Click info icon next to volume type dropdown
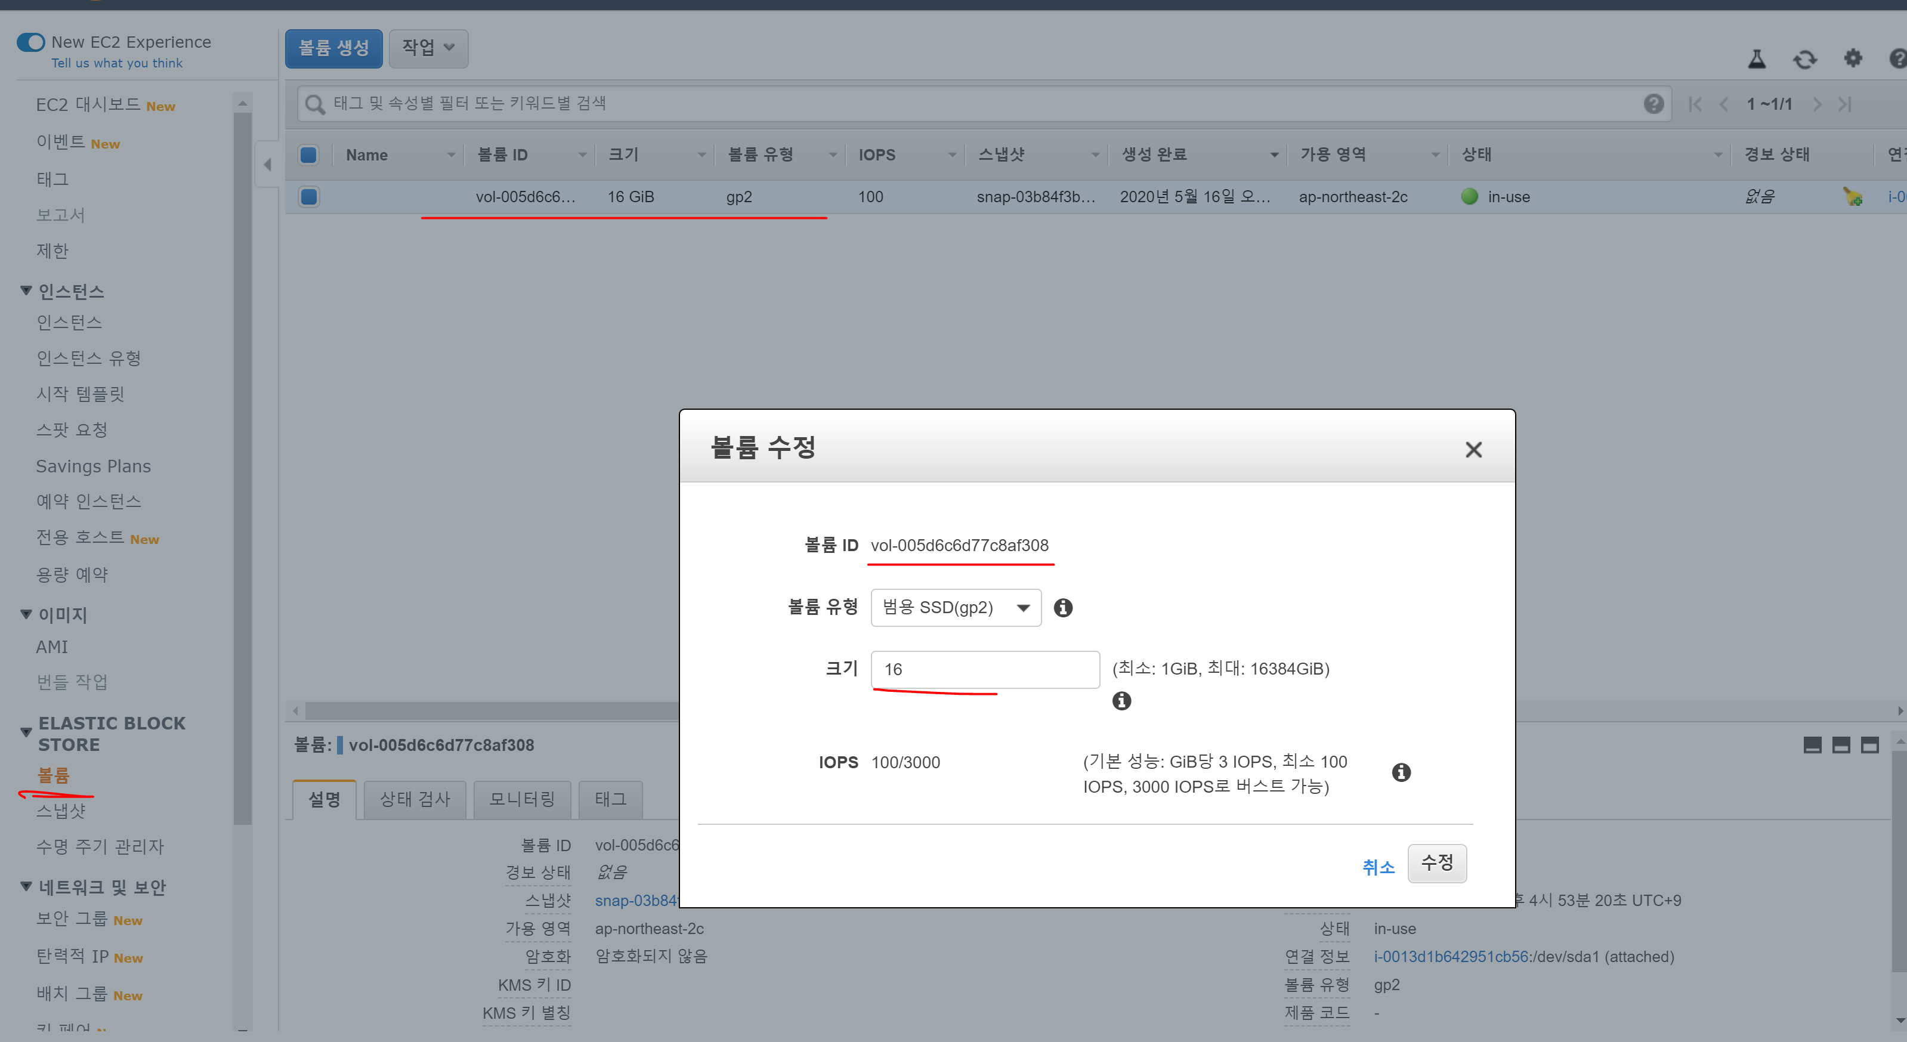The height and width of the screenshot is (1042, 1907). pos(1063,608)
